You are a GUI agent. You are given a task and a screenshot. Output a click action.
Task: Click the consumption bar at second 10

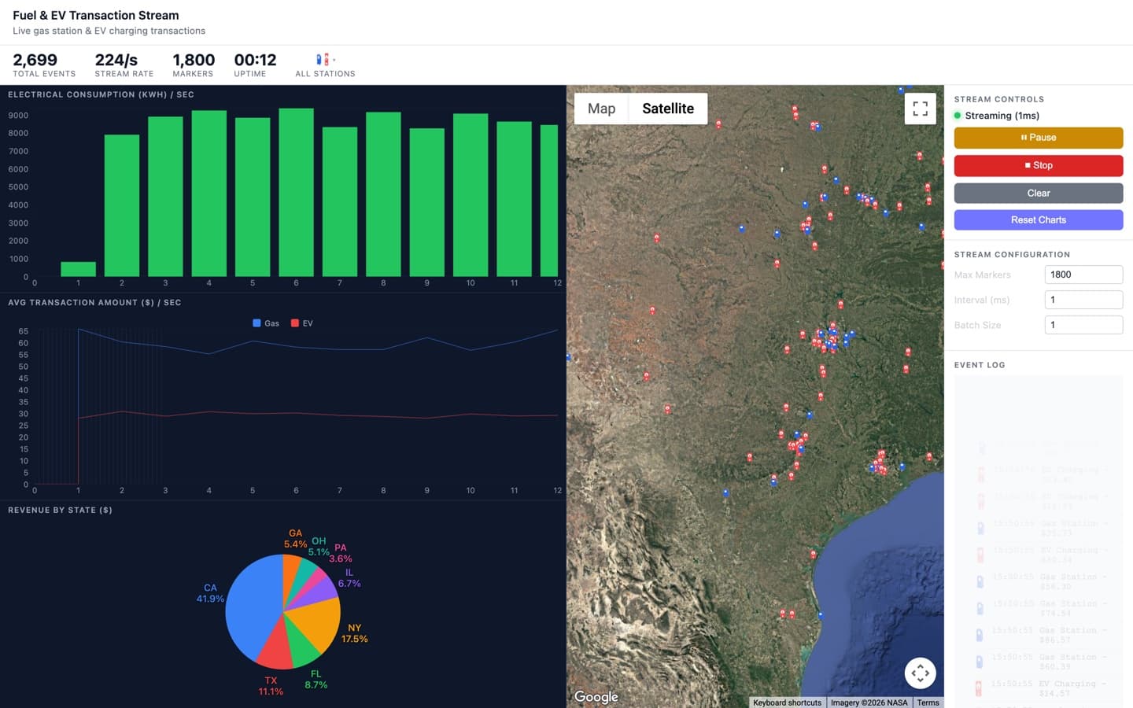[471, 195]
